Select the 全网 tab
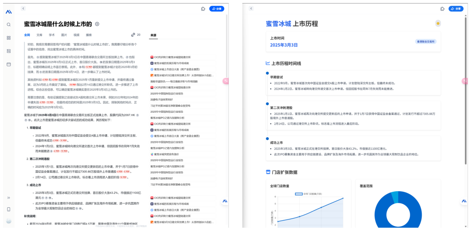Image resolution: width=470 pixels, height=233 pixels. (27, 35)
